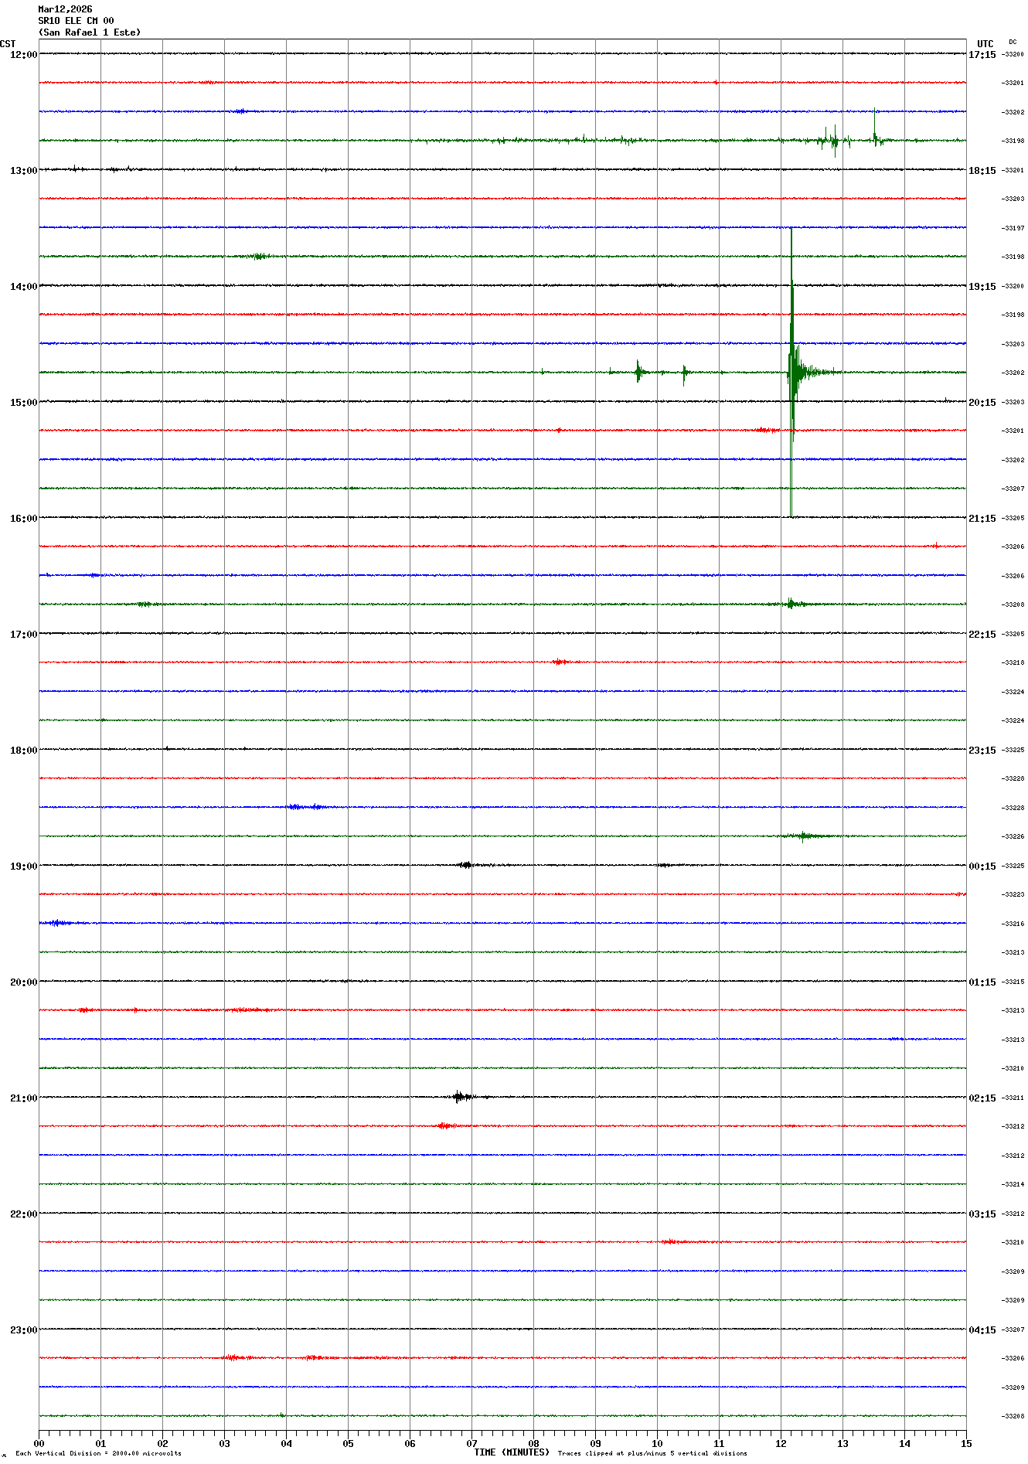Click the 04:15 UTC hour marker

(982, 1330)
